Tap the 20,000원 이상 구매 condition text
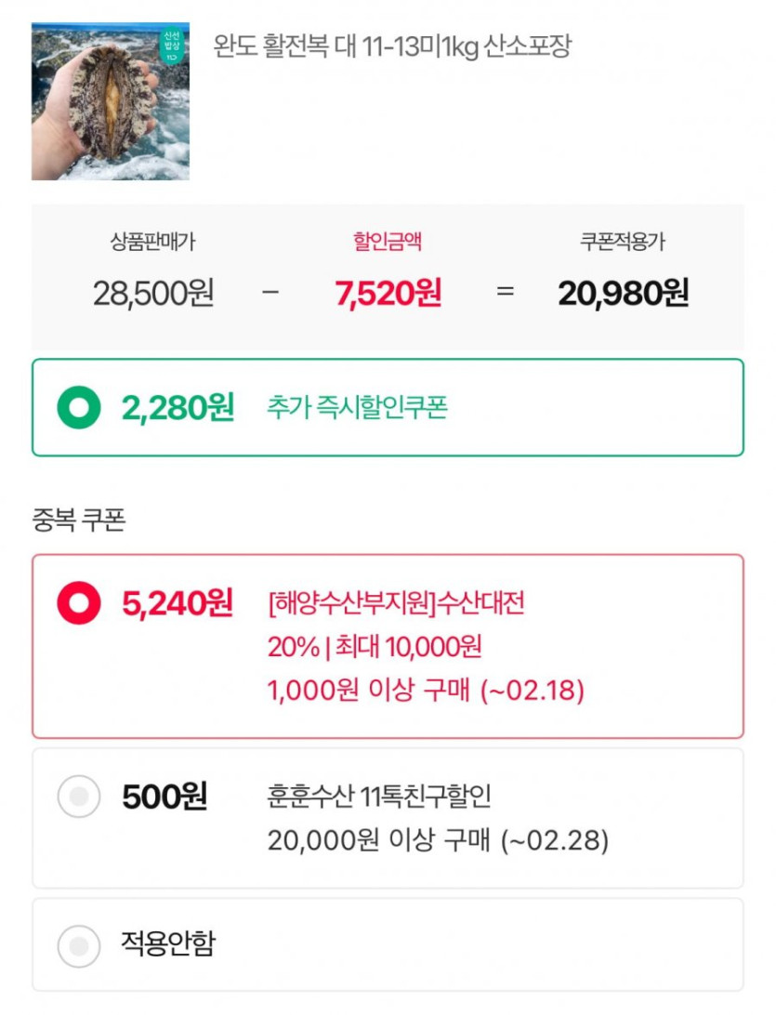 point(438,841)
